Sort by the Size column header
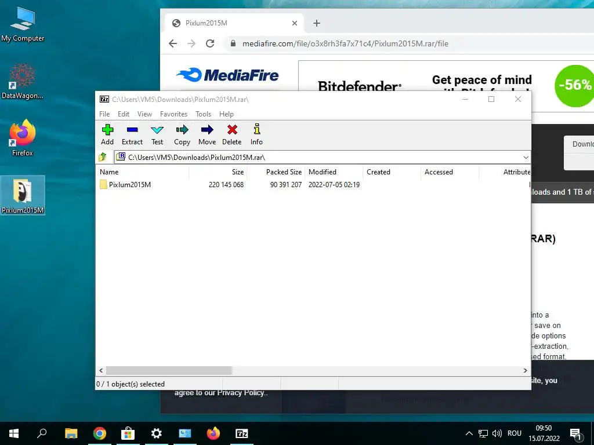Image resolution: width=594 pixels, height=445 pixels. click(218, 172)
